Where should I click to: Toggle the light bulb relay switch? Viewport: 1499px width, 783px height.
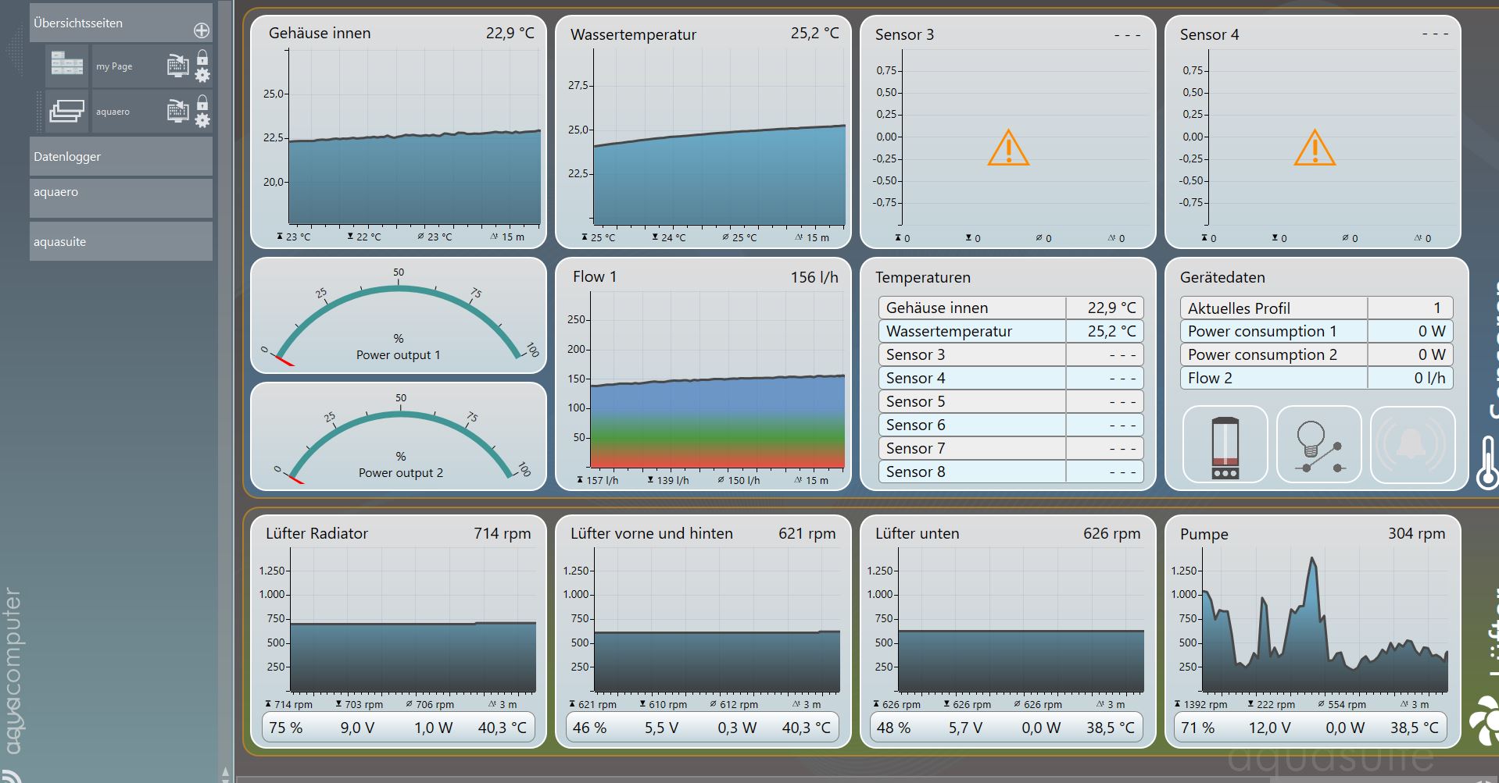1318,445
